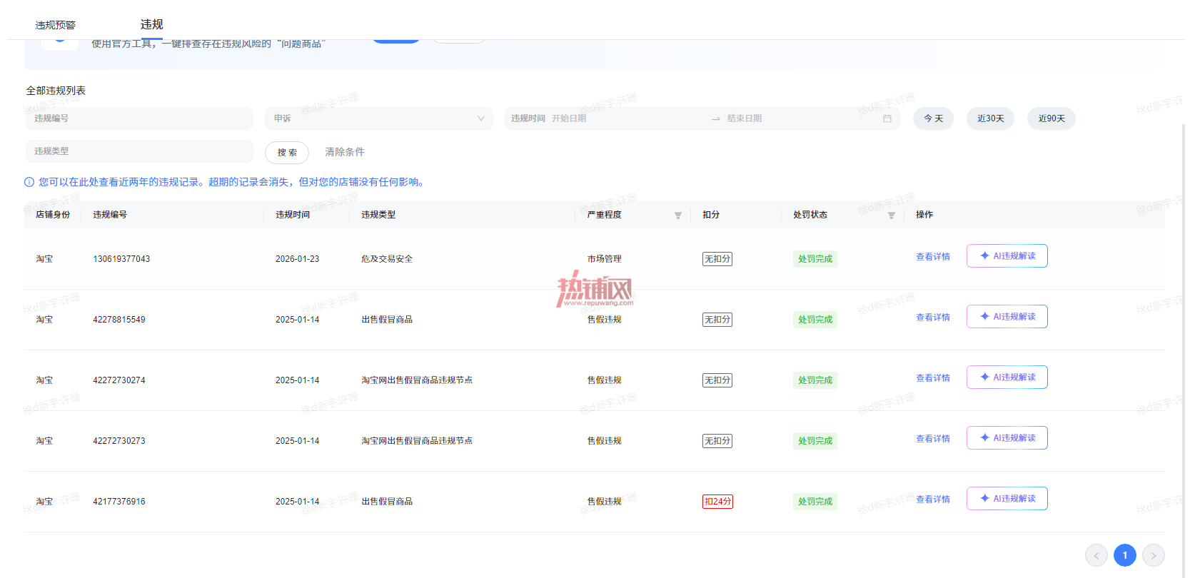Click violation number 42272730274

[x=119, y=380]
